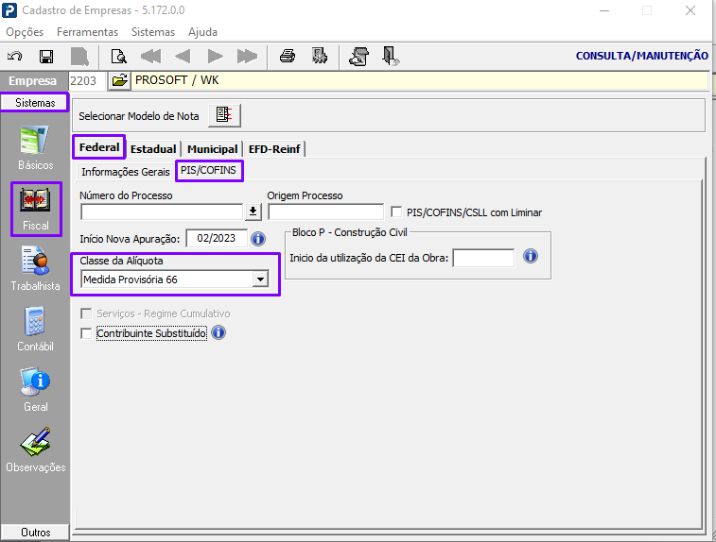
Task: Click the Origem Processo input field
Action: click(325, 212)
